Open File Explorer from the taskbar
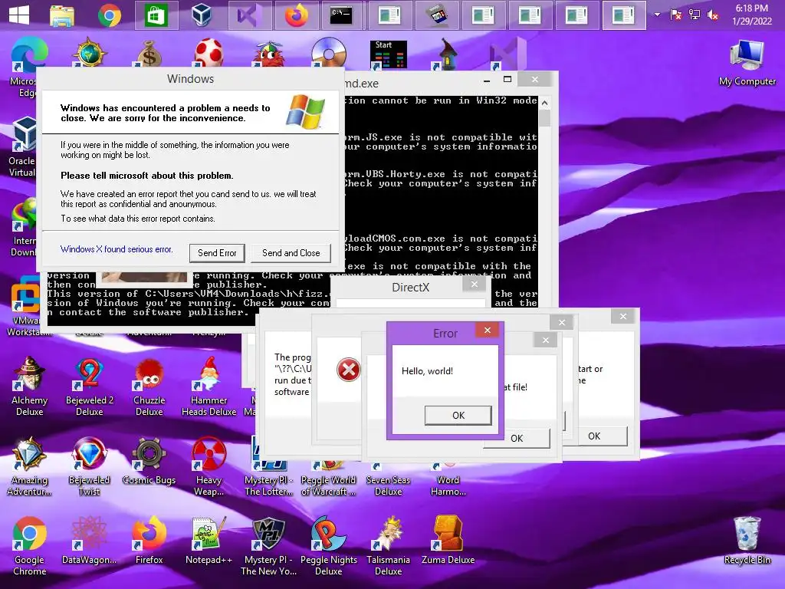785x589 pixels. tap(62, 15)
